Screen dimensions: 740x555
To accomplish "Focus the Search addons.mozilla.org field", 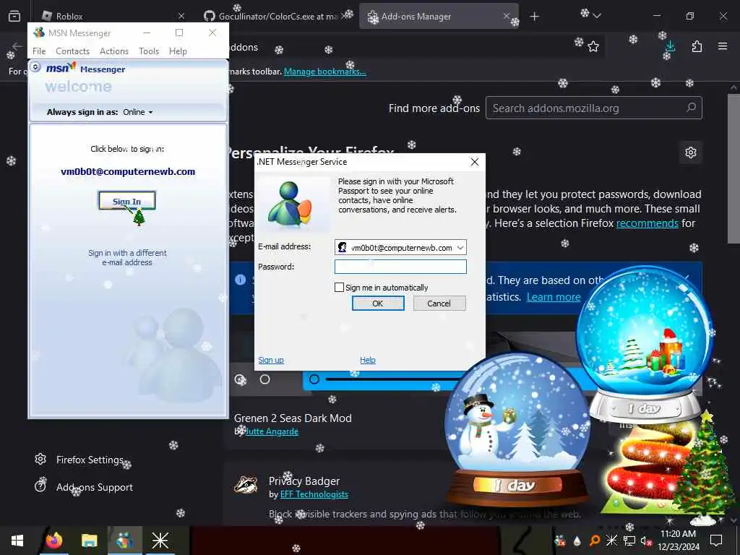I will point(594,108).
